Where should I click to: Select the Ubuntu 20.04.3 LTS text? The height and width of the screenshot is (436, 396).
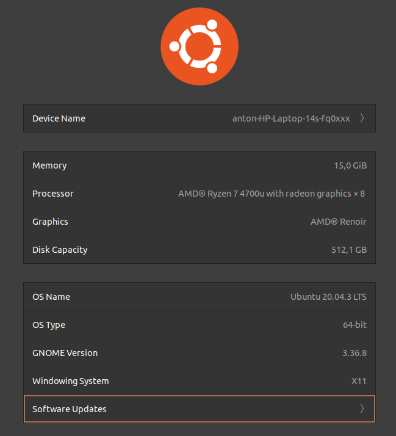tap(328, 297)
